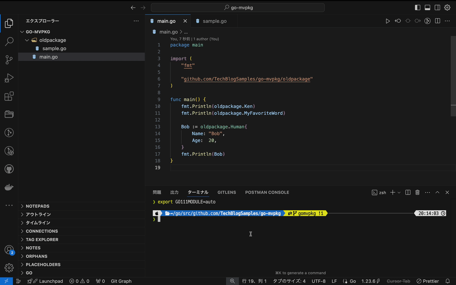Split the terminal panel
The image size is (456, 285).
pyautogui.click(x=408, y=192)
